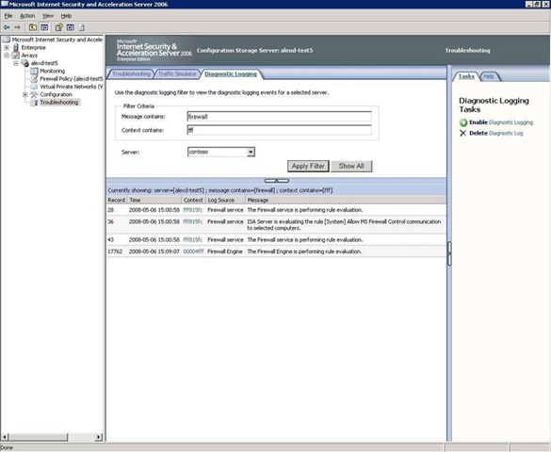The height and width of the screenshot is (452, 551).
Task: Select record 17762 Firewall Engine message text
Action: click(304, 251)
